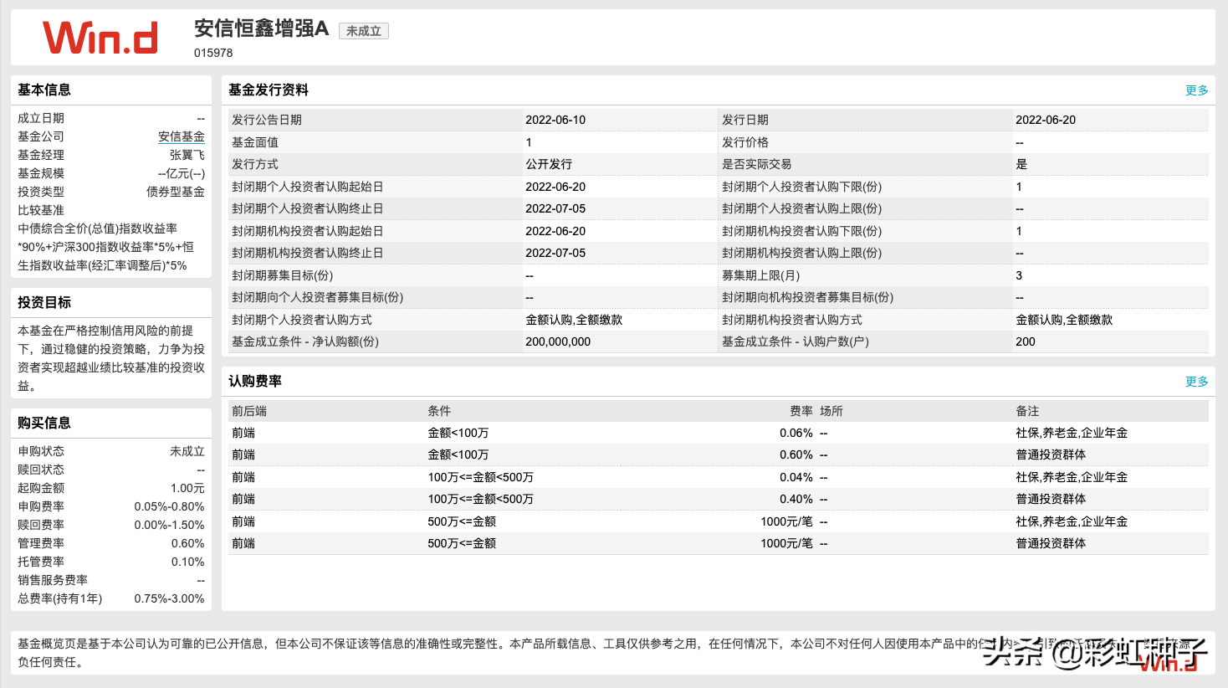Open the 安信基金 company link

183,136
